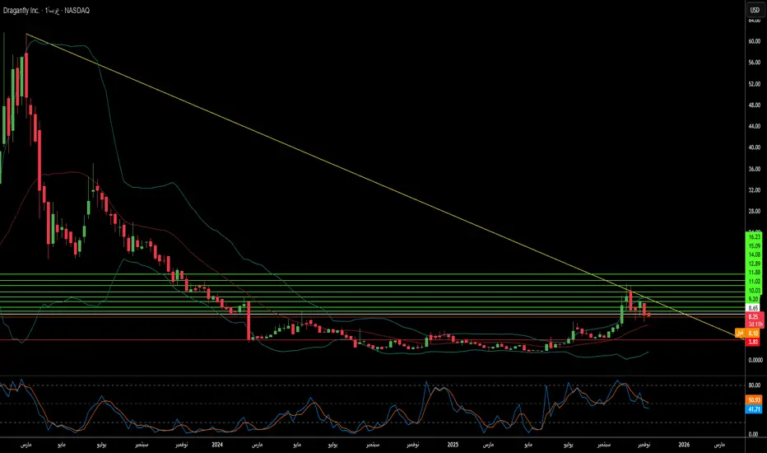This screenshot has height=453, width=767.
Task: Click the 60.00 price scale tick
Action: coord(752,41)
